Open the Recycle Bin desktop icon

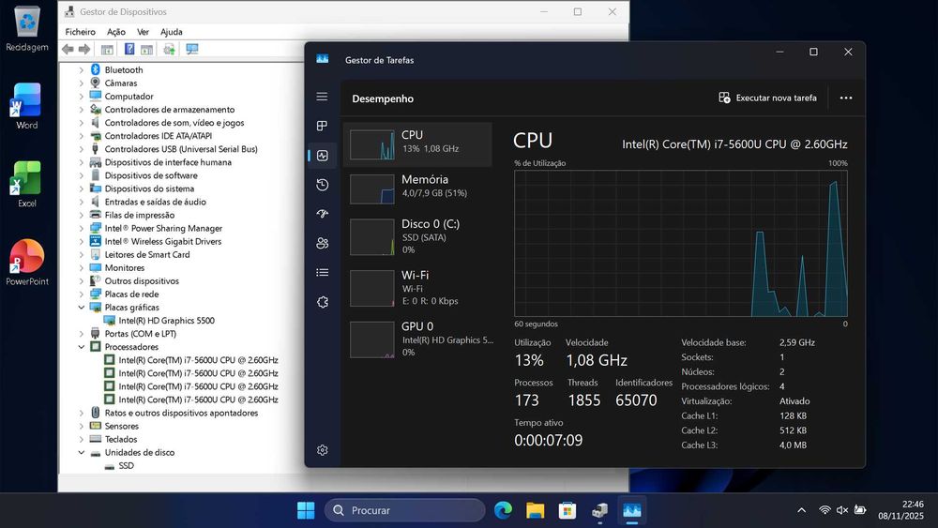coord(27,28)
